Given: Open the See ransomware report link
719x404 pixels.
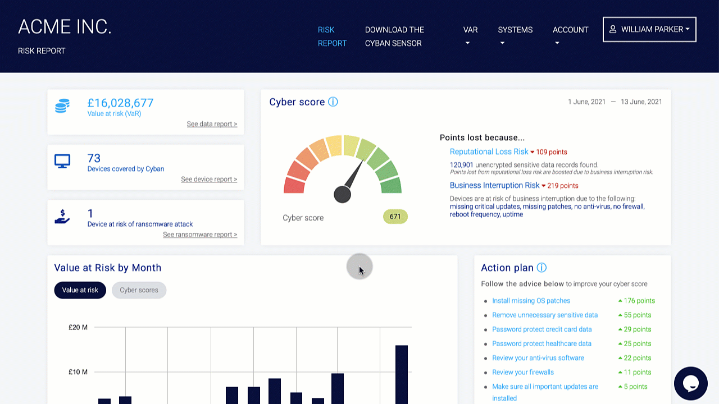Looking at the screenshot, I should point(200,235).
